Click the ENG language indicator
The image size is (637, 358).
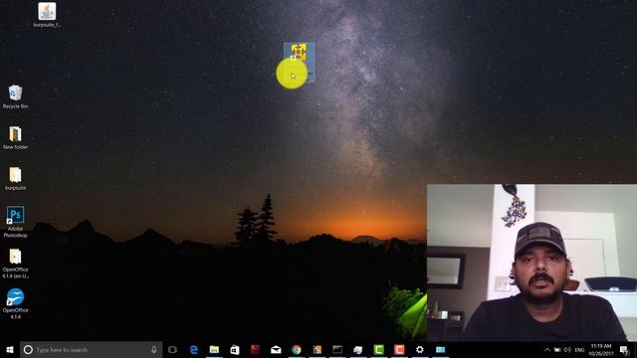click(x=579, y=350)
